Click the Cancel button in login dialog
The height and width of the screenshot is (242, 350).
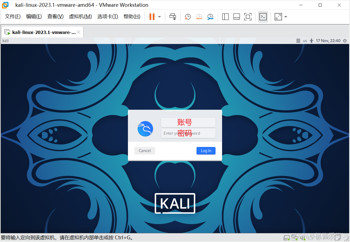[145, 151]
